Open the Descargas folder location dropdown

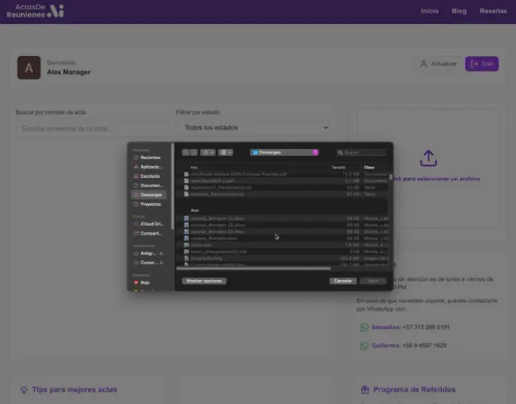click(x=284, y=152)
